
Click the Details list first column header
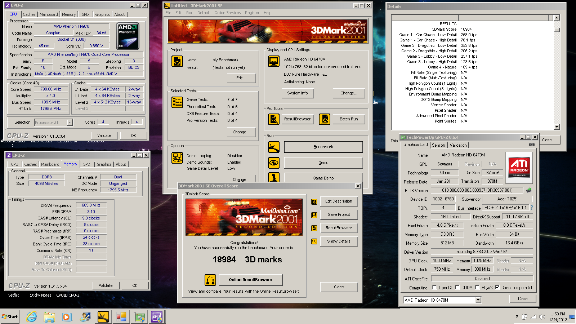click(425, 18)
